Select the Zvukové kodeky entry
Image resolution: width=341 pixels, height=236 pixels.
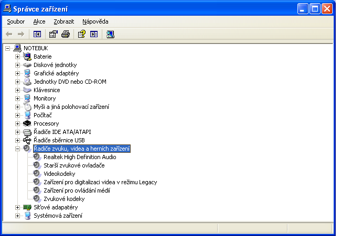[x=64, y=199]
